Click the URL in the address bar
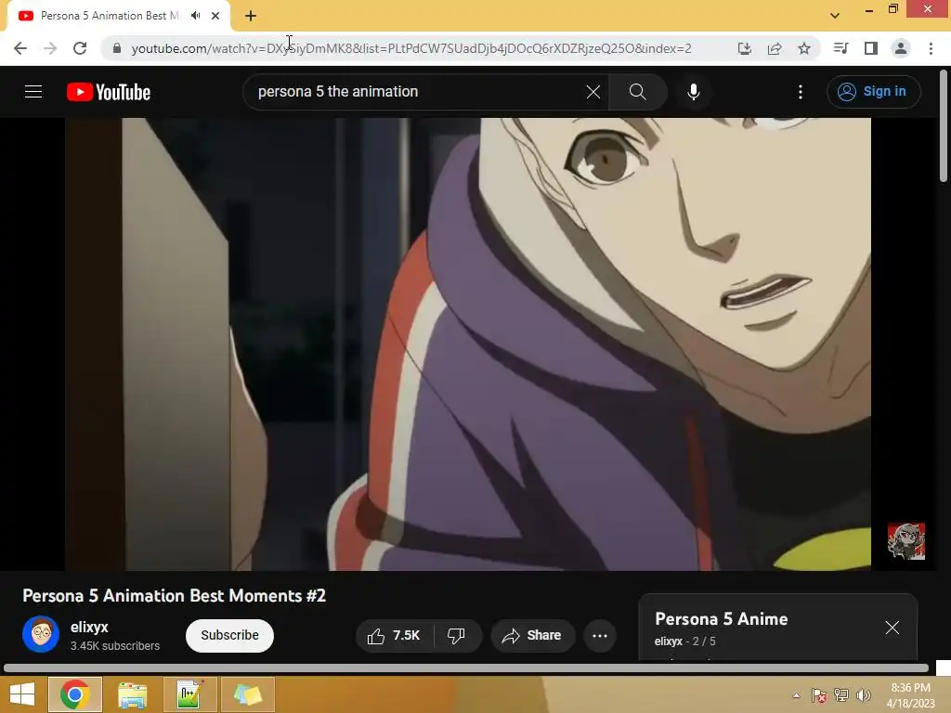The width and height of the screenshot is (951, 713). 411,48
